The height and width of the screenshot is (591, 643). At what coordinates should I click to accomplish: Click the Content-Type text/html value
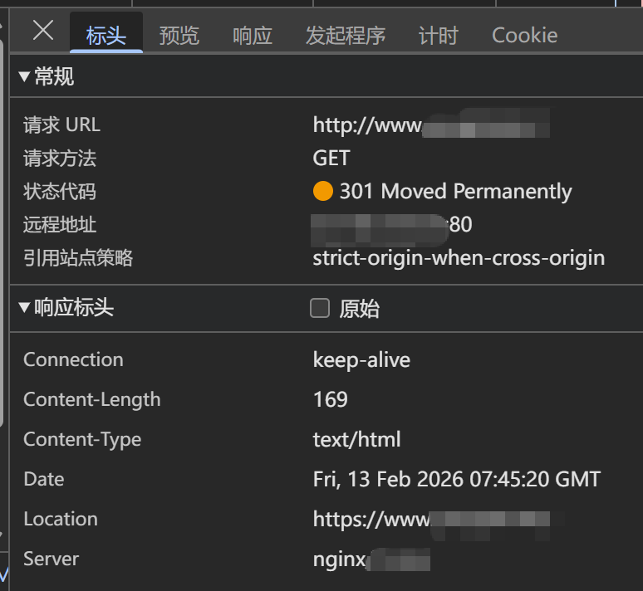[x=356, y=440]
